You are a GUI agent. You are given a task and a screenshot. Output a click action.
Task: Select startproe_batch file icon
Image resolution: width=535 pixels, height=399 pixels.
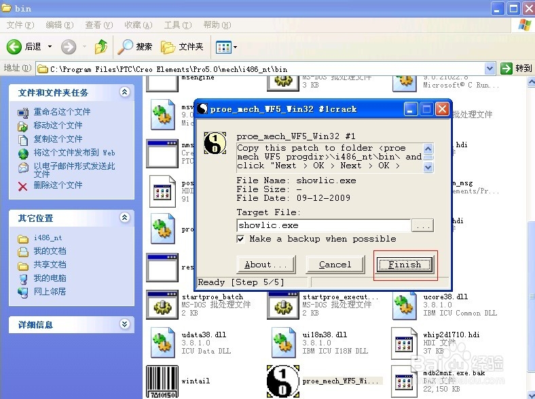[162, 305]
